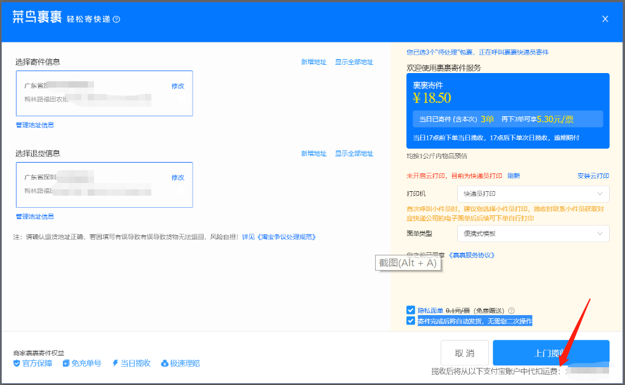625x385 pixels.
Task: Click the 取消 button
Action: pyautogui.click(x=465, y=353)
